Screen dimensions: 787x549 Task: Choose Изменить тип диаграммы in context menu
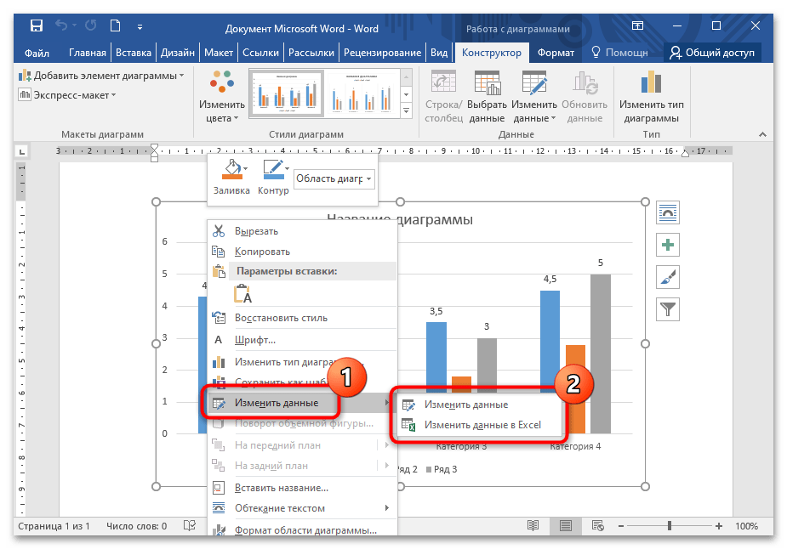(x=302, y=362)
